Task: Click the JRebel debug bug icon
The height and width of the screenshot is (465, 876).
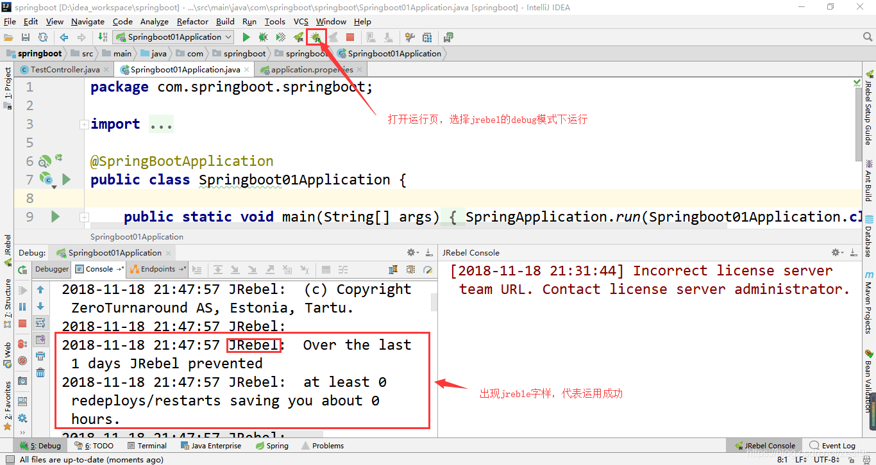Action: pyautogui.click(x=316, y=38)
